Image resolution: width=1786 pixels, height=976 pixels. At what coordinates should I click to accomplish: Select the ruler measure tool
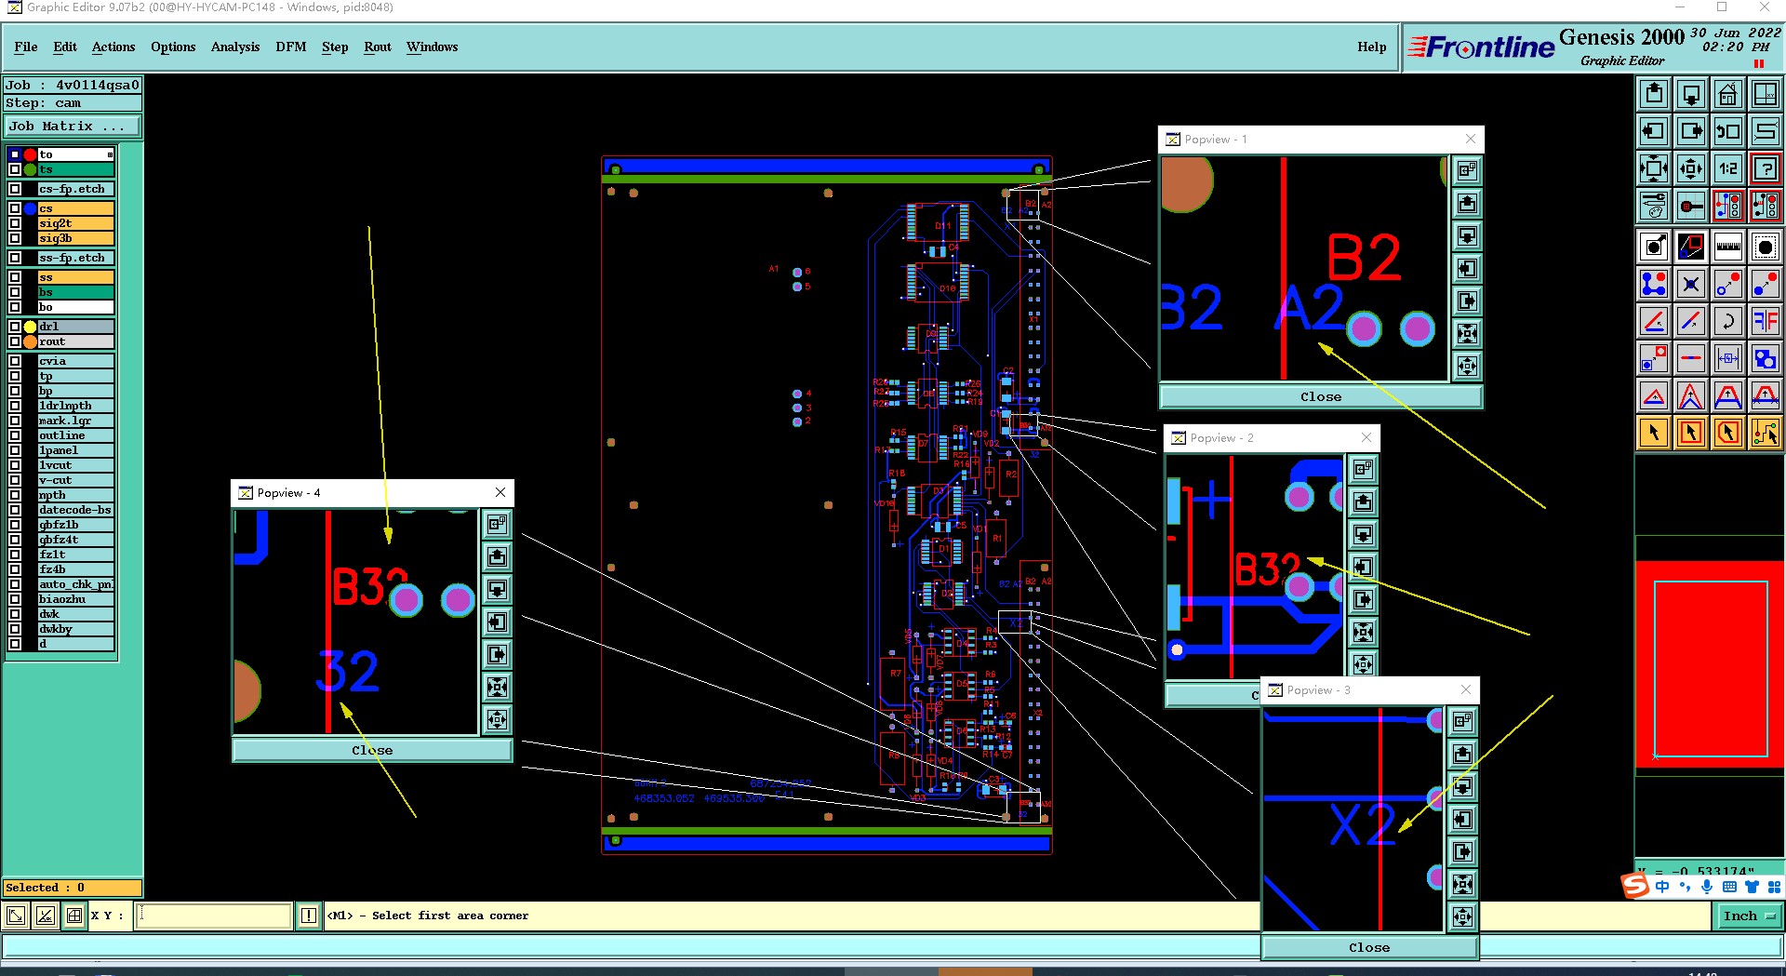point(1728,247)
